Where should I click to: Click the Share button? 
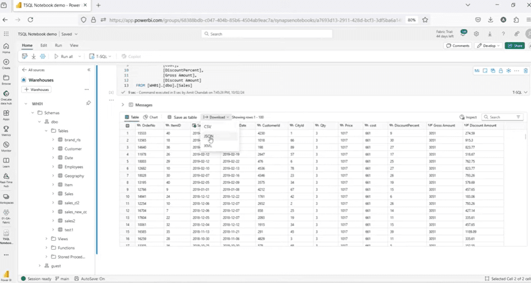(514, 46)
